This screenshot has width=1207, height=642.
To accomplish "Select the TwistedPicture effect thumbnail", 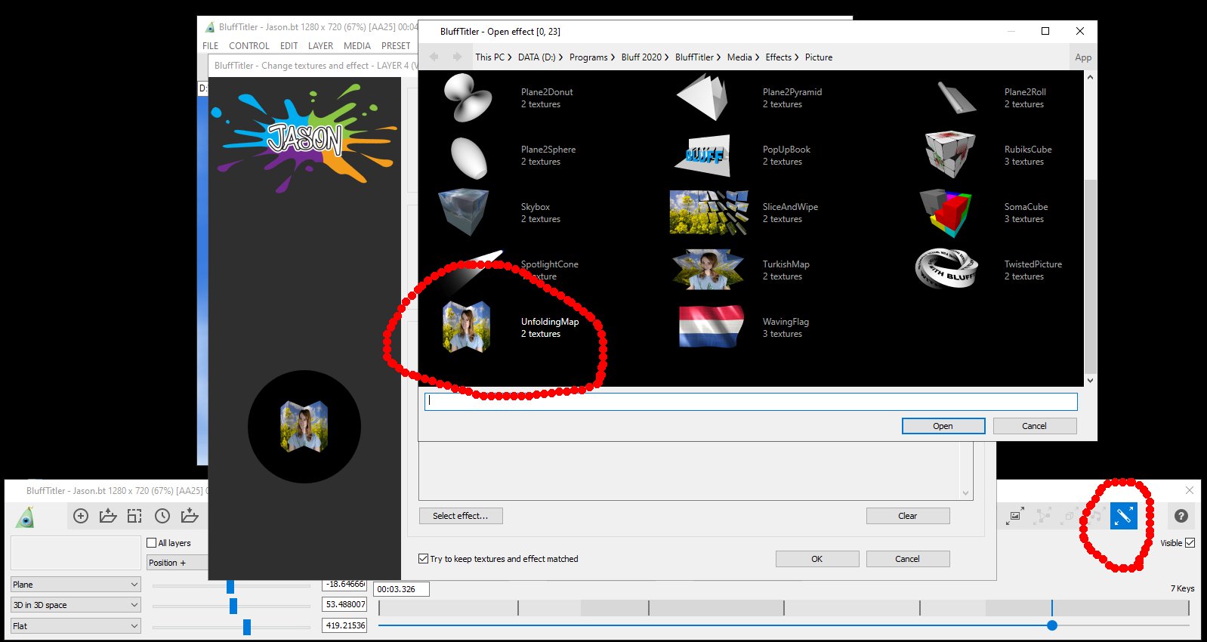I will click(x=946, y=270).
